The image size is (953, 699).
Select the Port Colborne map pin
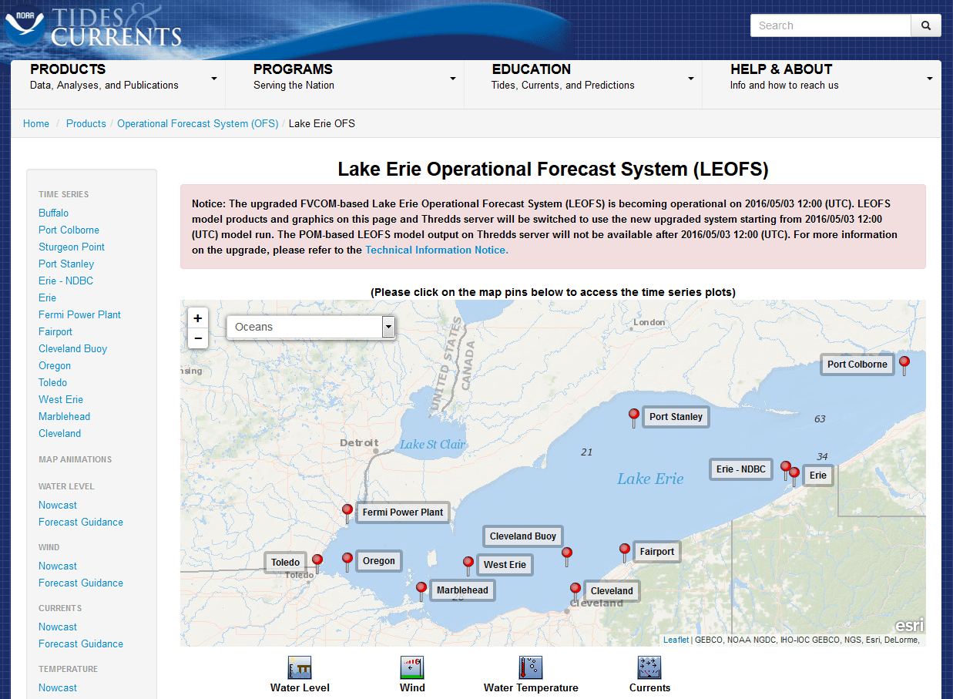pyautogui.click(x=904, y=361)
